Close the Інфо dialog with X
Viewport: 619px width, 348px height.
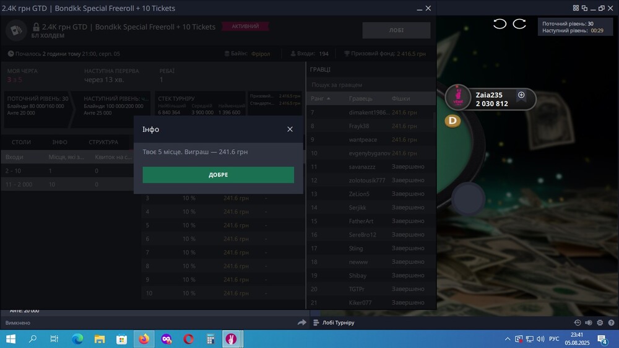[x=290, y=129]
